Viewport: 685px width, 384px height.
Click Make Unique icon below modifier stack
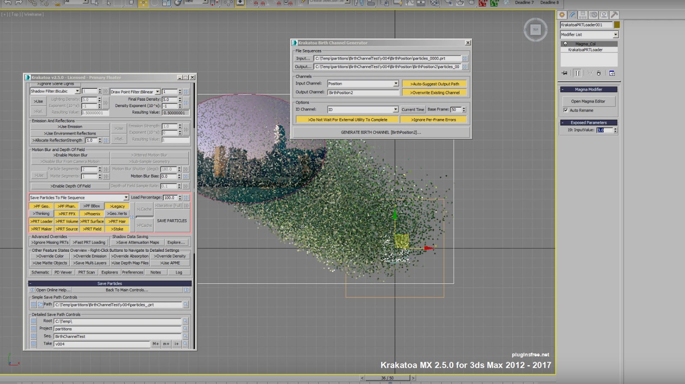point(590,73)
